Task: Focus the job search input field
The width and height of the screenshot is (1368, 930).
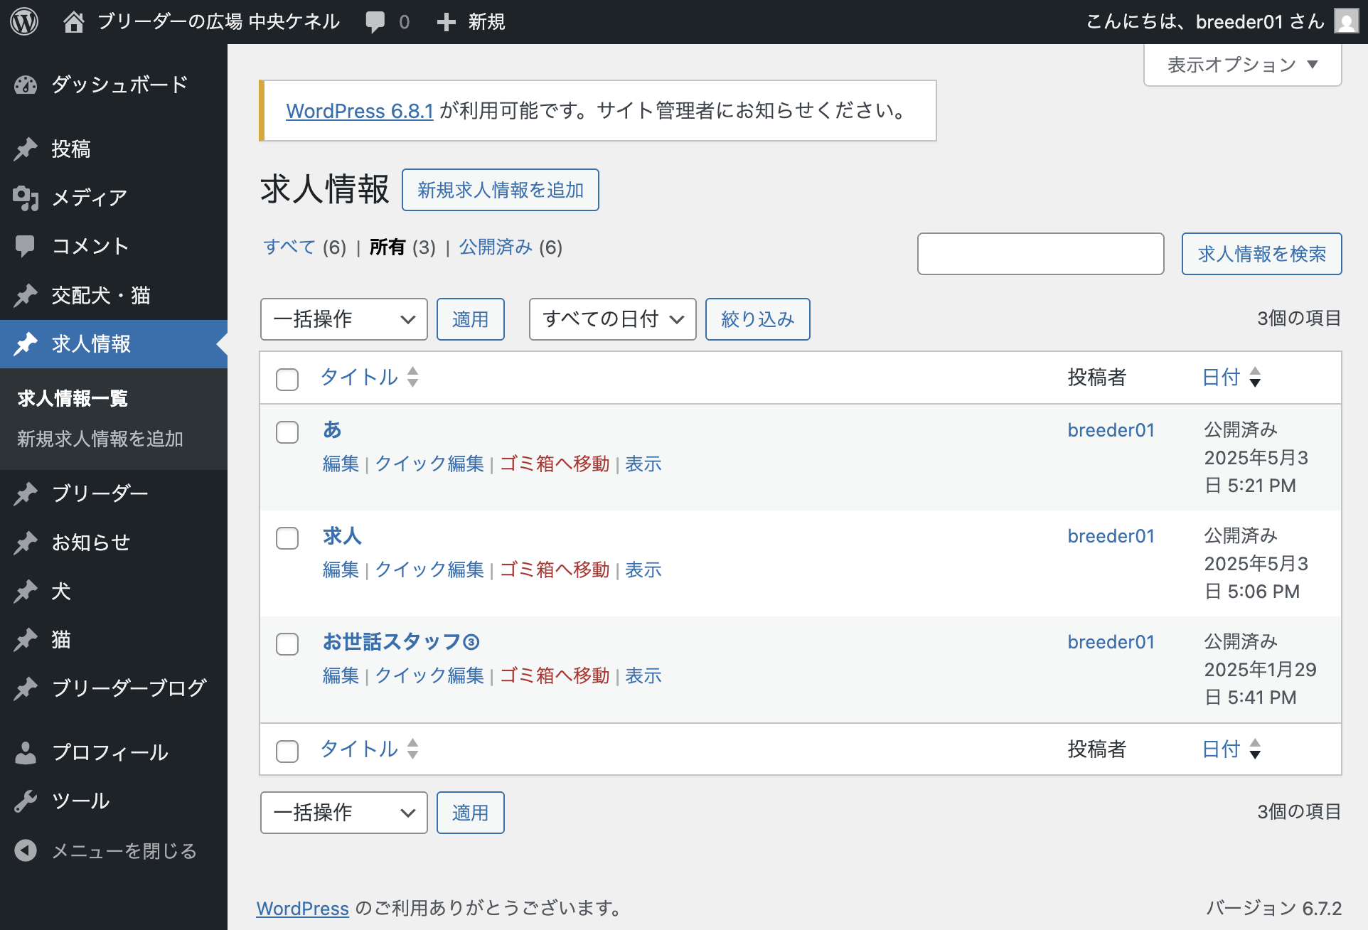Action: (x=1041, y=254)
